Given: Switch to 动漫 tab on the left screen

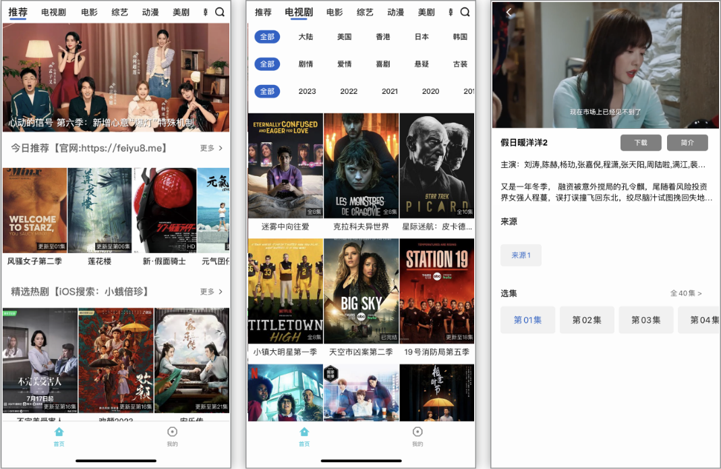Looking at the screenshot, I should pyautogui.click(x=152, y=12).
